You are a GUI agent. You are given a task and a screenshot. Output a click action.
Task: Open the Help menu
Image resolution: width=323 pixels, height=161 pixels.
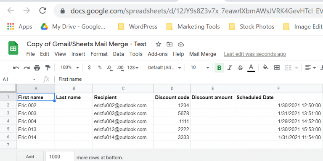click(x=178, y=54)
